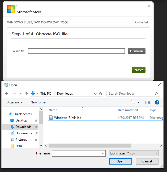Image resolution: width=167 pixels, height=172 pixels.
Task: Change view with the view layout icon
Action: pyautogui.click(x=133, y=102)
